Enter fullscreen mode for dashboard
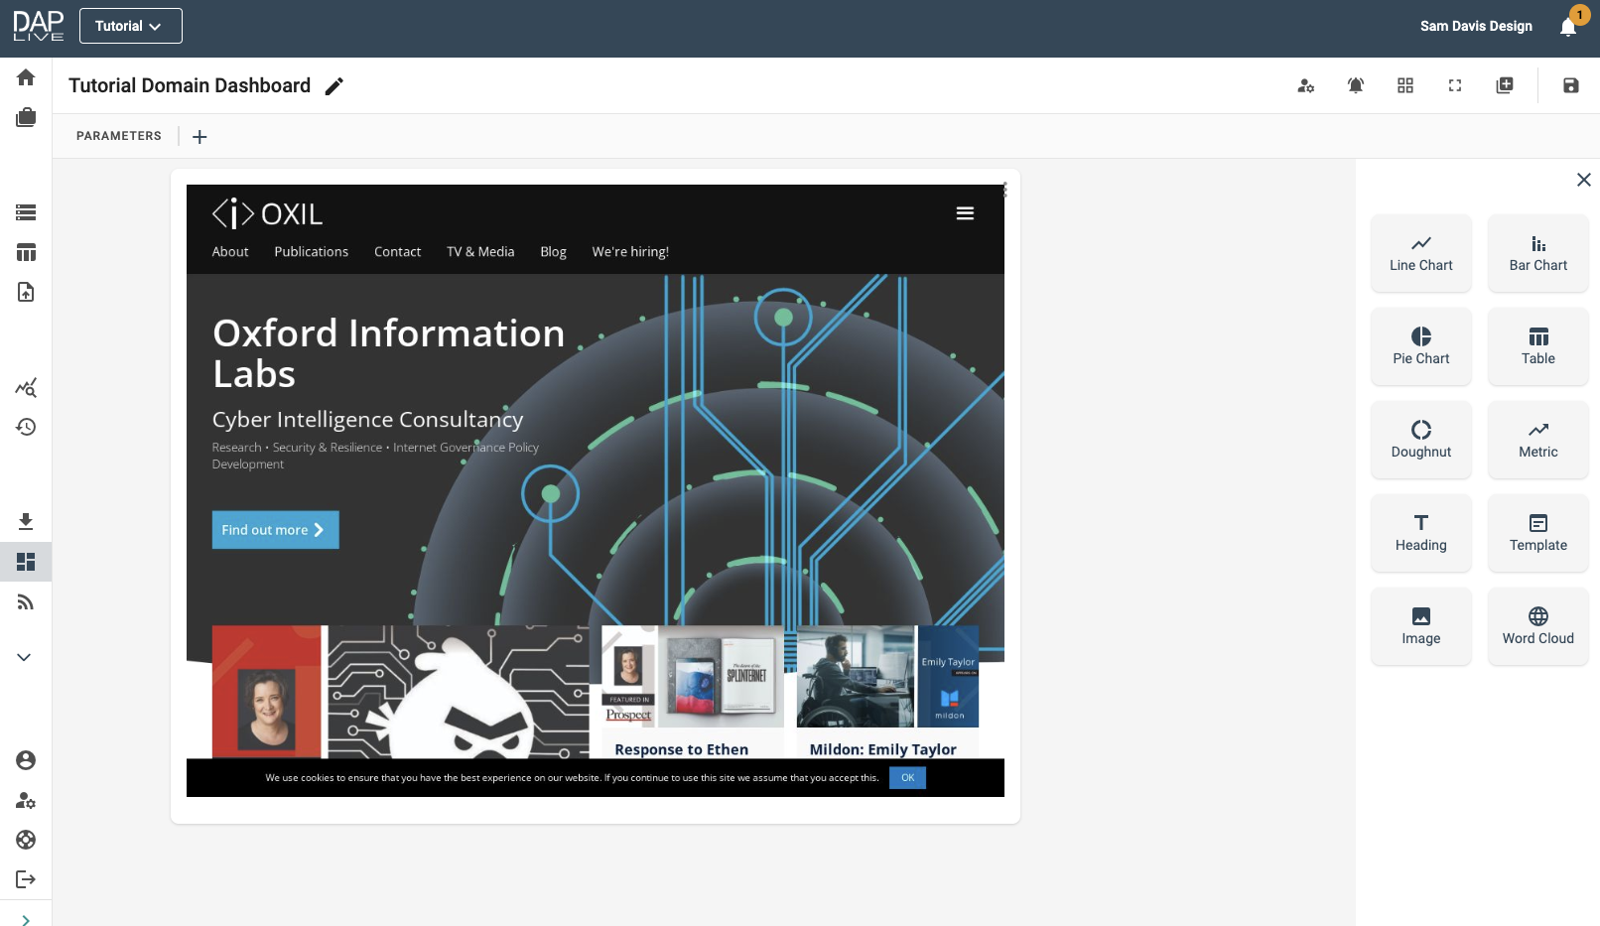This screenshot has height=926, width=1600. pyautogui.click(x=1455, y=85)
